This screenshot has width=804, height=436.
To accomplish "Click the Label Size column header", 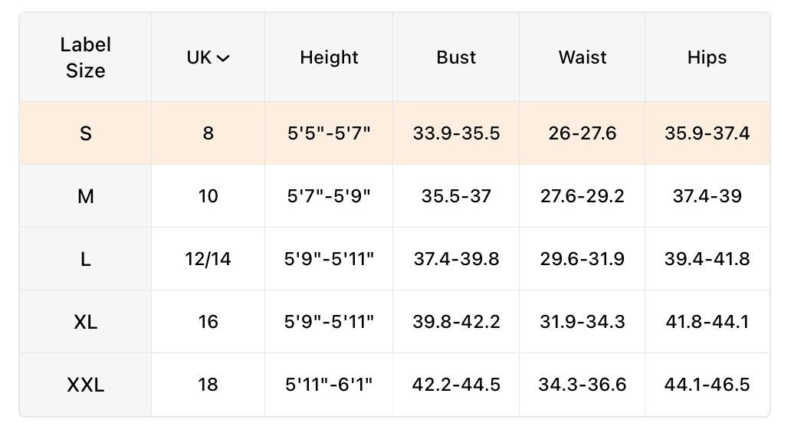I will coord(86,57).
